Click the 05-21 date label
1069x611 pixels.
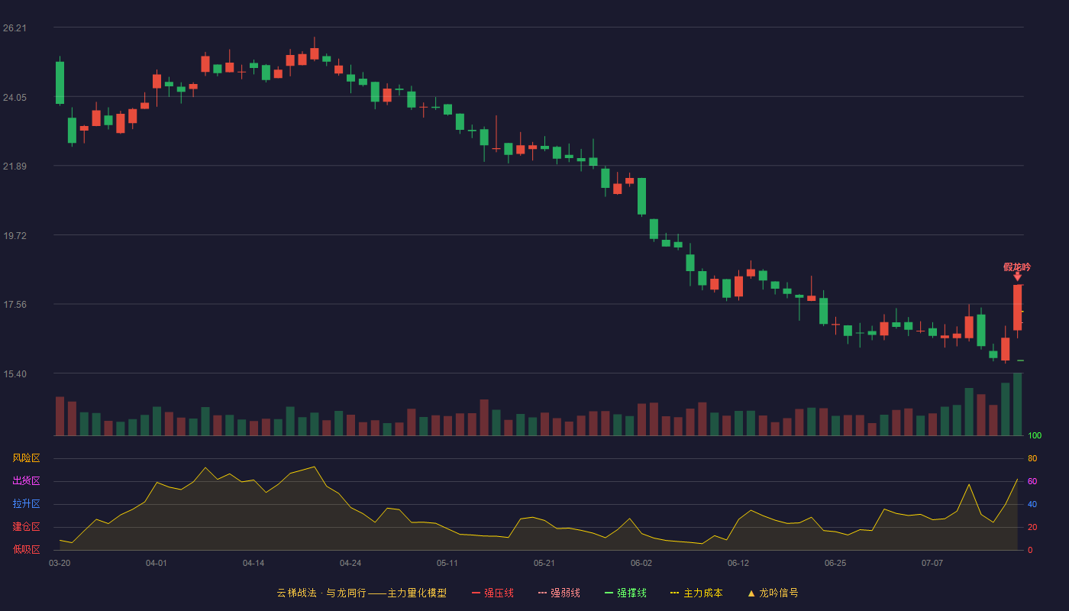(544, 563)
